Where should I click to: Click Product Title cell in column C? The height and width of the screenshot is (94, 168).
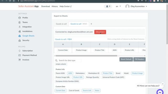click(100, 50)
